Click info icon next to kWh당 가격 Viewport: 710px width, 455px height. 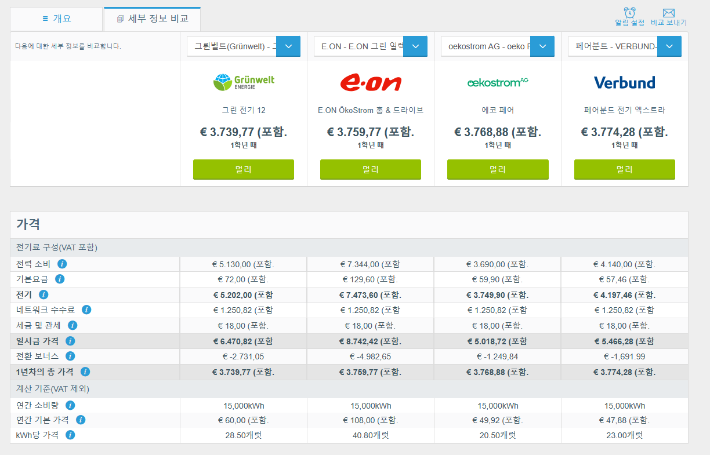[x=70, y=434]
